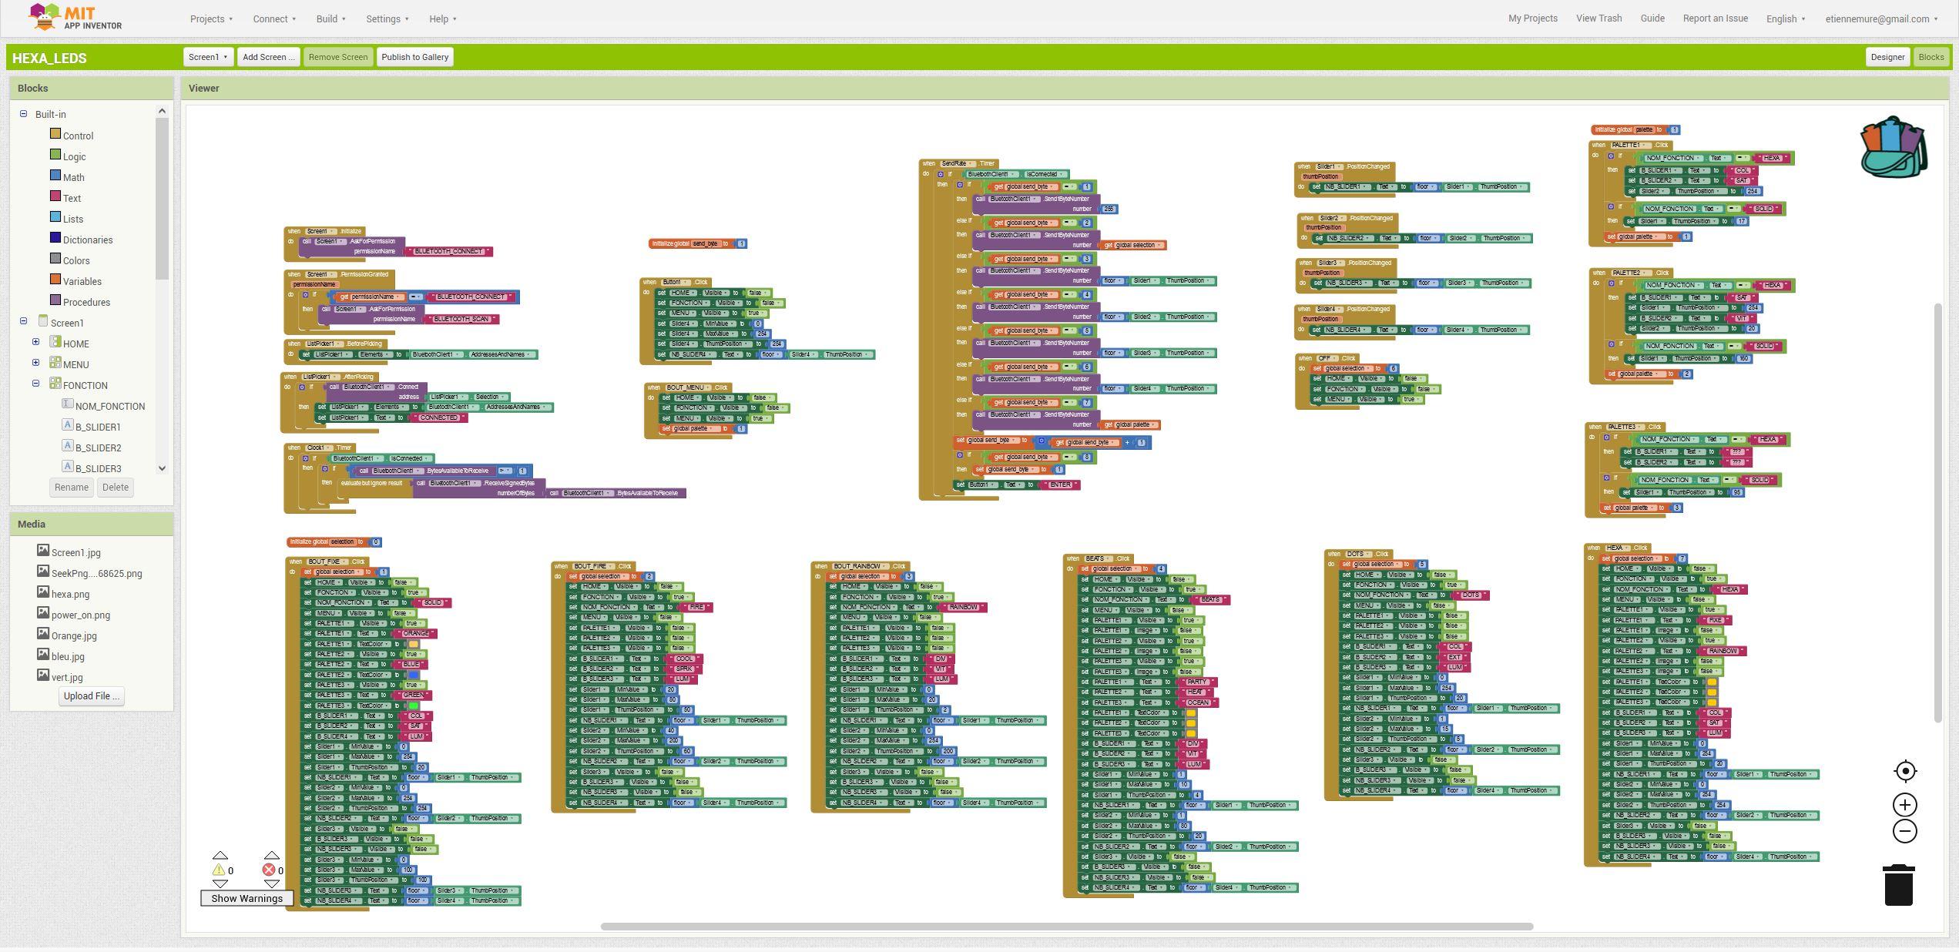Open the Build menu

click(330, 18)
